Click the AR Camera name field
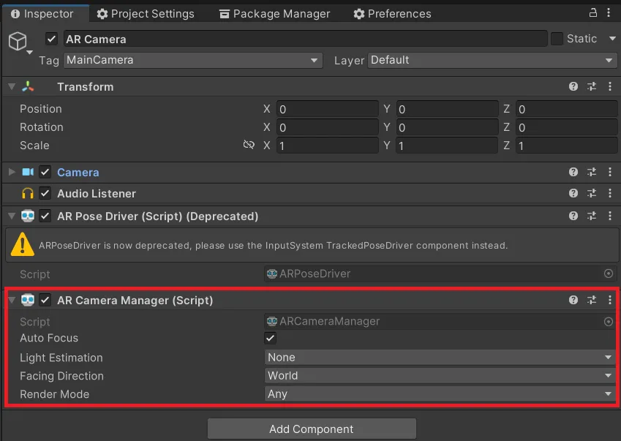621x441 pixels. pyautogui.click(x=304, y=39)
